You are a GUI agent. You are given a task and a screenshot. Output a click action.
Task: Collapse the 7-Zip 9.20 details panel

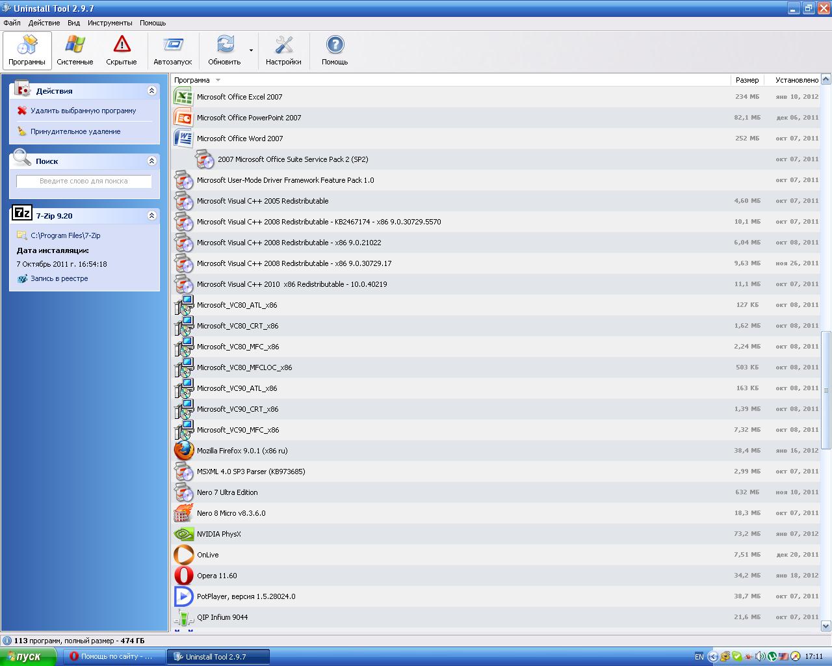pyautogui.click(x=152, y=215)
